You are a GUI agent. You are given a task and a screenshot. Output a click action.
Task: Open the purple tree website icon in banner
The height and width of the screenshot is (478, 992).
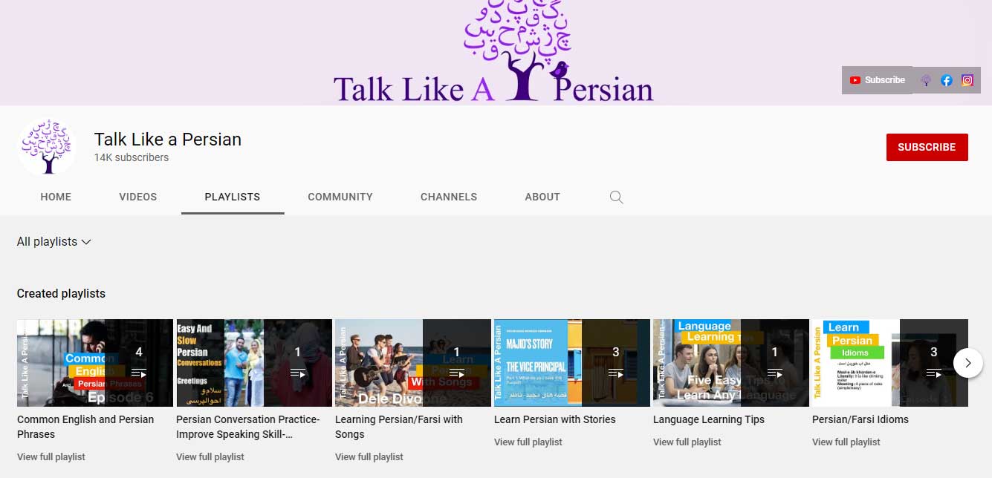point(926,80)
